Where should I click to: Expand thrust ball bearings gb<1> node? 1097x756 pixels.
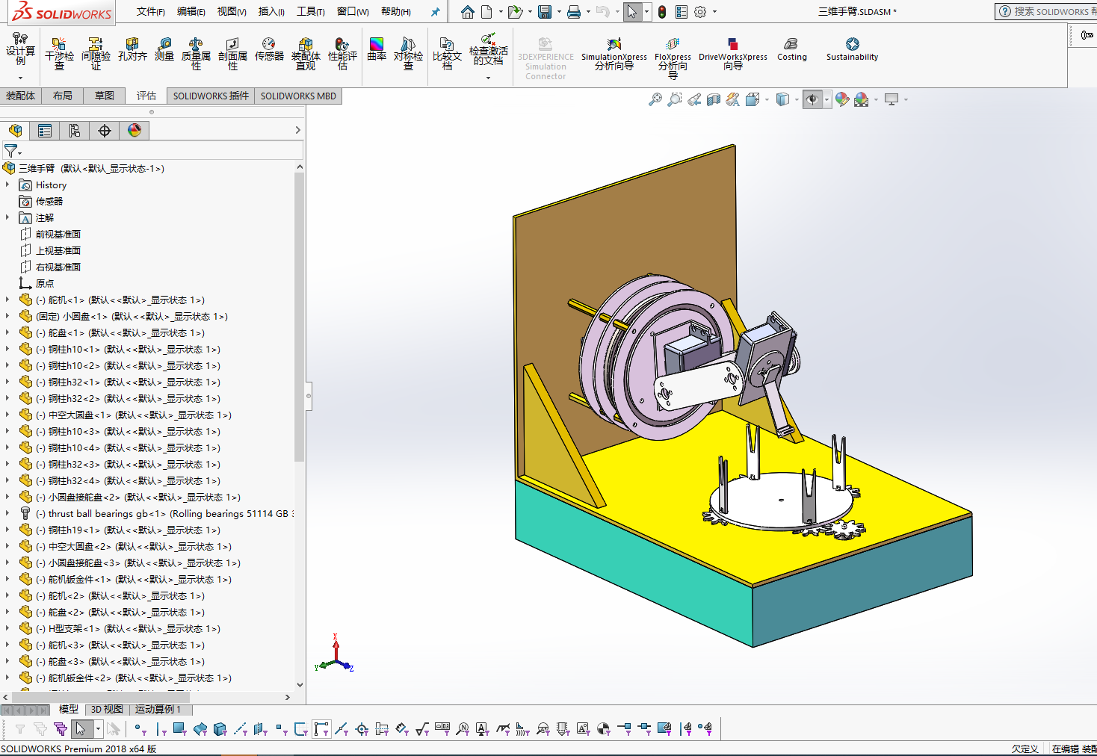(x=7, y=513)
